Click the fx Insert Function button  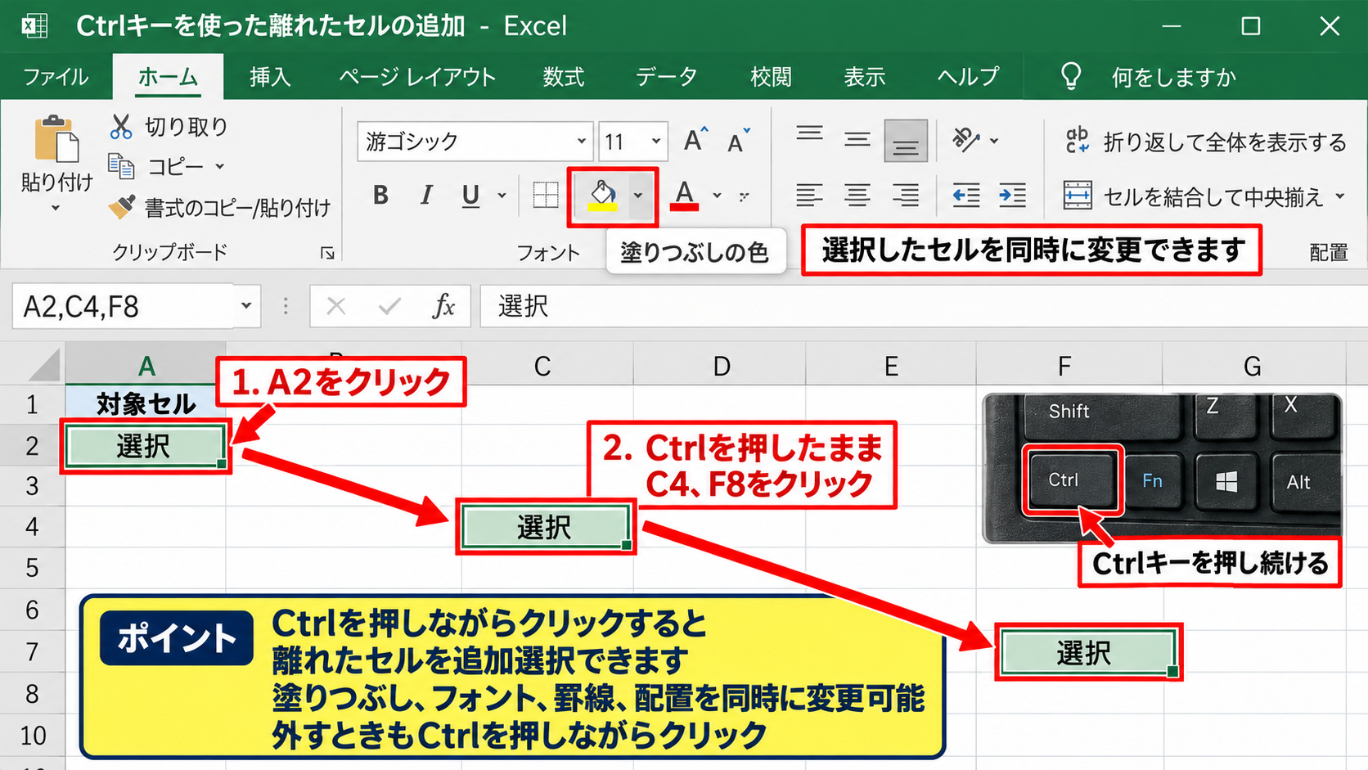(443, 306)
